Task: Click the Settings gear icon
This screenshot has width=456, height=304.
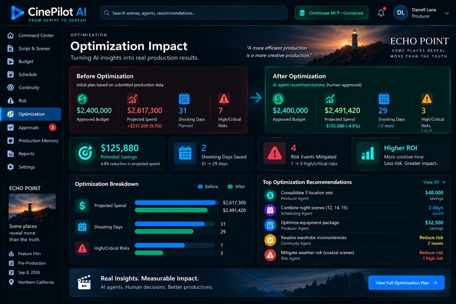Action: [x=11, y=167]
